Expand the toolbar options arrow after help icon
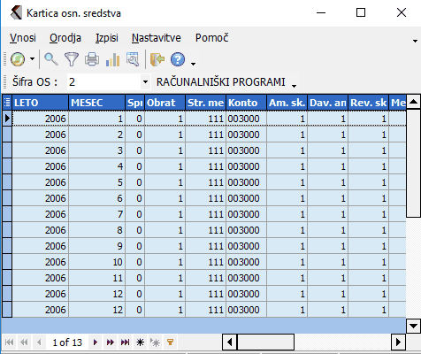 tap(193, 64)
